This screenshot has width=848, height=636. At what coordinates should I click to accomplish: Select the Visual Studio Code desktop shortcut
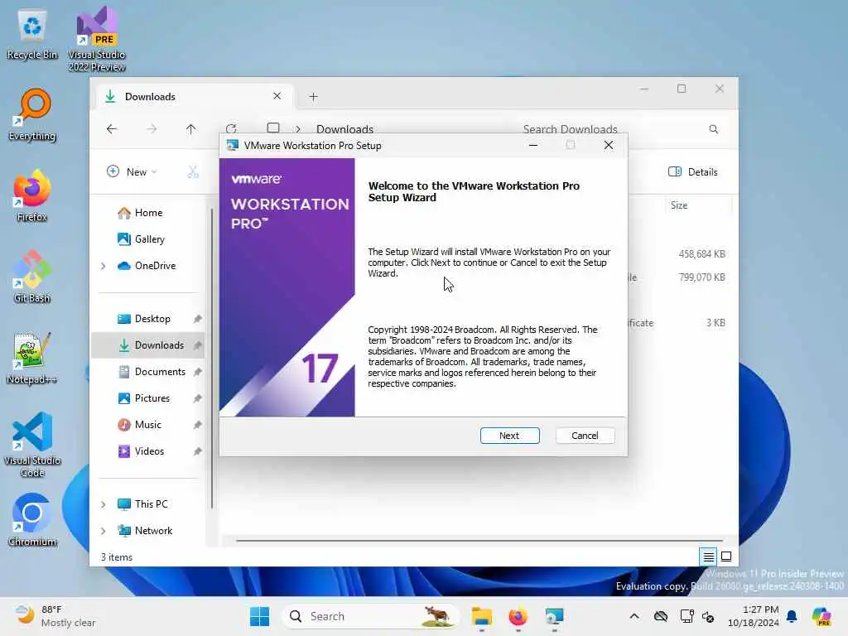[32, 445]
